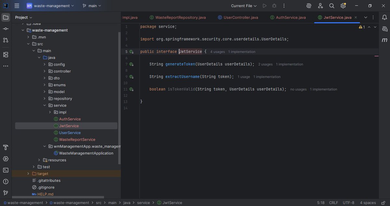This screenshot has width=390, height=206.
Task: Open AI Assistant icon on right sidebar
Action: pyautogui.click(x=384, y=29)
